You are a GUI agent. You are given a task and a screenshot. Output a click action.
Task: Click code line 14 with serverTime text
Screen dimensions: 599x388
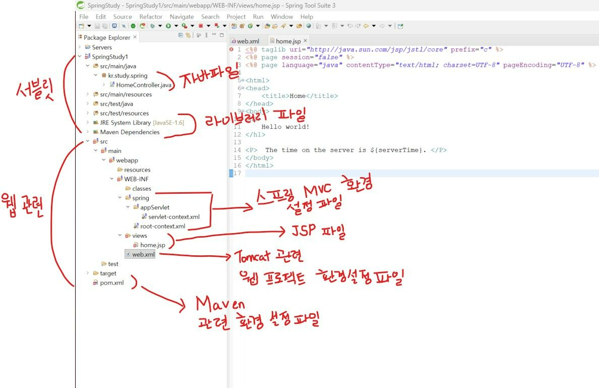pyautogui.click(x=346, y=150)
